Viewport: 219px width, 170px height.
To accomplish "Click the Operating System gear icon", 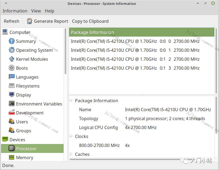I will click(12, 50).
